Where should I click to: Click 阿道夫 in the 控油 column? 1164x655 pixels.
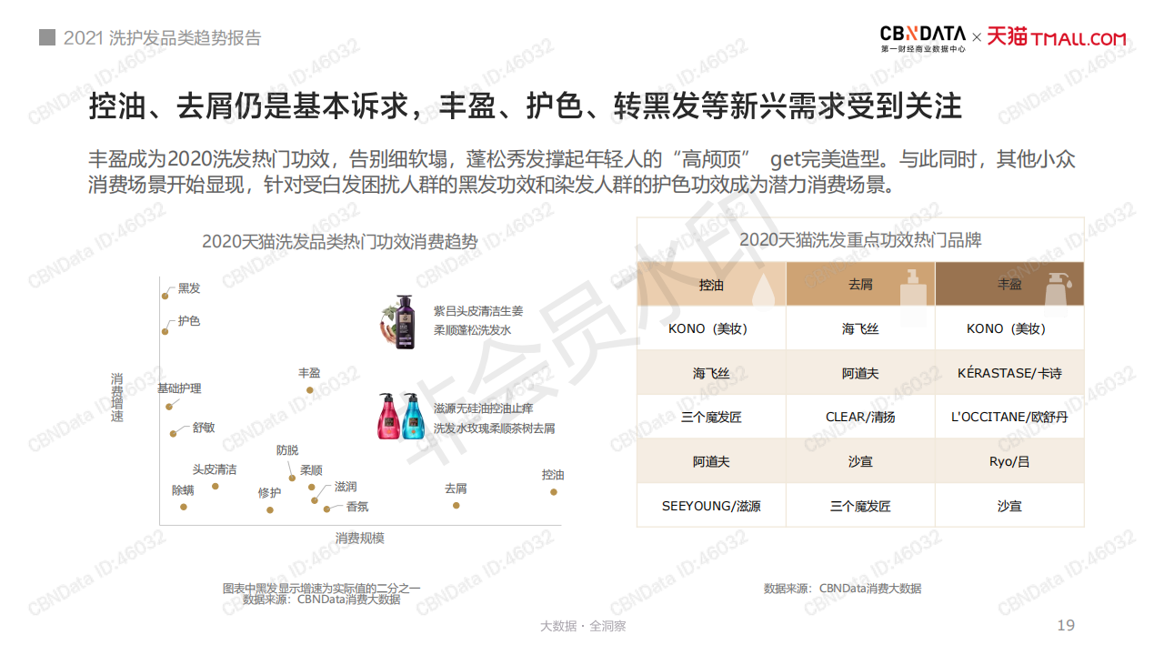point(711,461)
